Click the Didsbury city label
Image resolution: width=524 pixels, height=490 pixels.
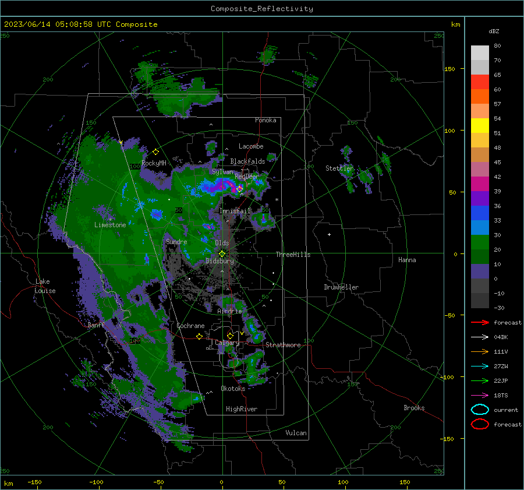(x=219, y=261)
